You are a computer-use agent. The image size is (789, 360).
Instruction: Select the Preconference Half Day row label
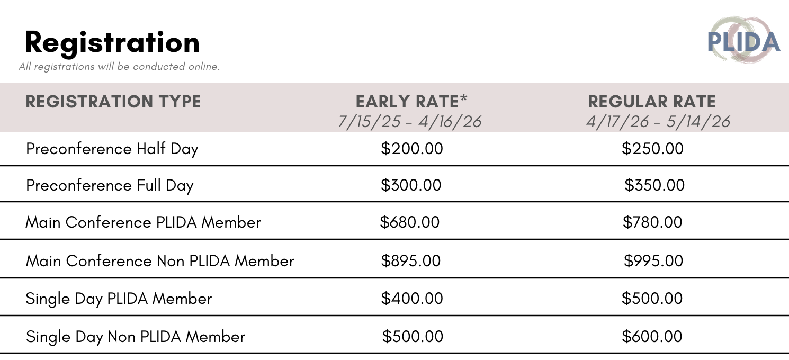pos(112,149)
